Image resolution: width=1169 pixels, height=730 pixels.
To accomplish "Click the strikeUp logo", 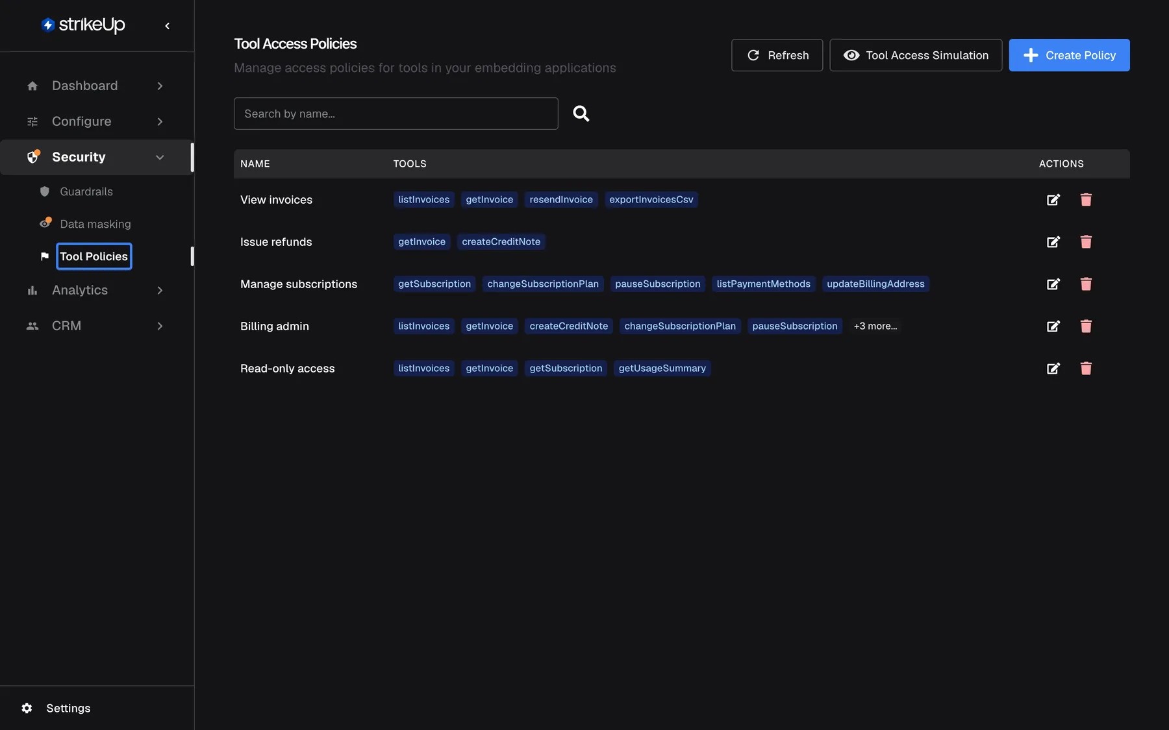I will [x=83, y=25].
